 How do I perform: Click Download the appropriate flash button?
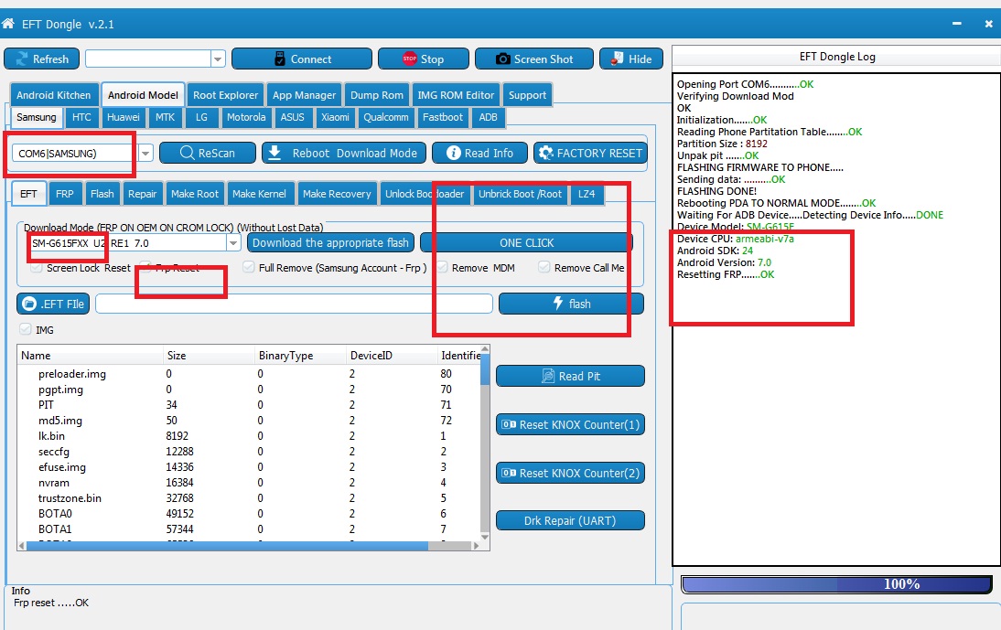(330, 243)
